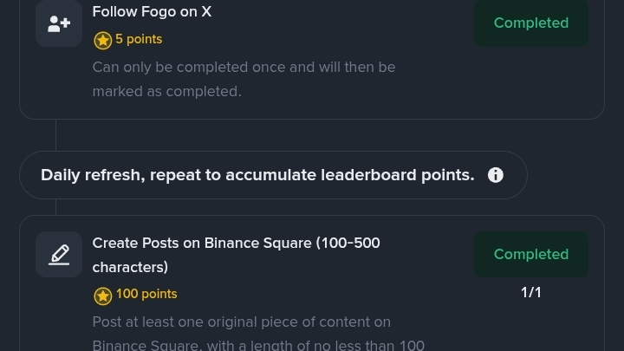Click the 1/1 progress counter
This screenshot has width=624, height=351.
[x=530, y=293]
